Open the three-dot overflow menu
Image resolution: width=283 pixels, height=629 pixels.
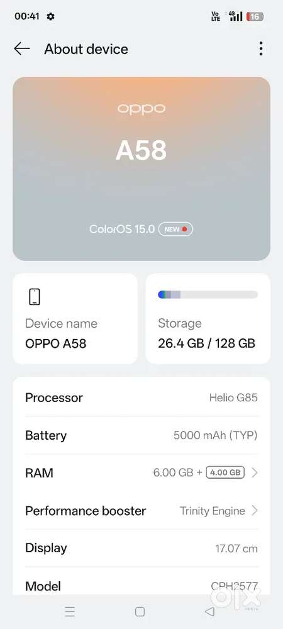(x=261, y=48)
